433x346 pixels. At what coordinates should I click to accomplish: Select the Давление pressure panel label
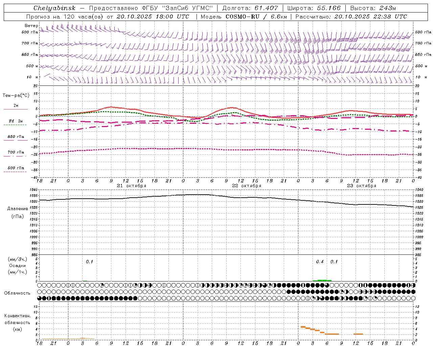18,209
